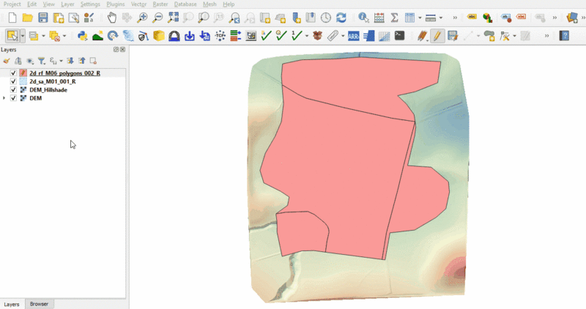The width and height of the screenshot is (586, 309).
Task: Click the Open Project folder icon
Action: pyautogui.click(x=27, y=18)
